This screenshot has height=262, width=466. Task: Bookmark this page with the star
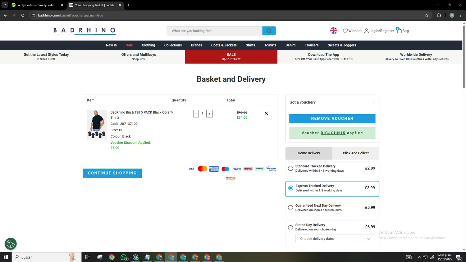[427, 15]
